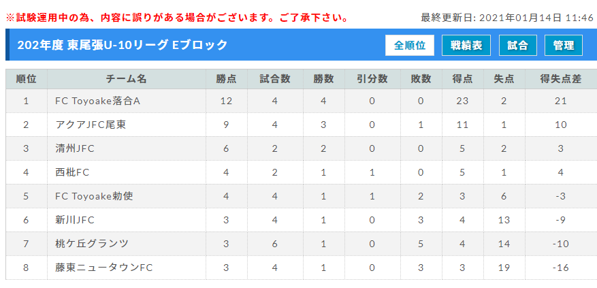This screenshot has height=288, width=597.
Task: Select team アクアJFC尾東
Action: [91, 125]
